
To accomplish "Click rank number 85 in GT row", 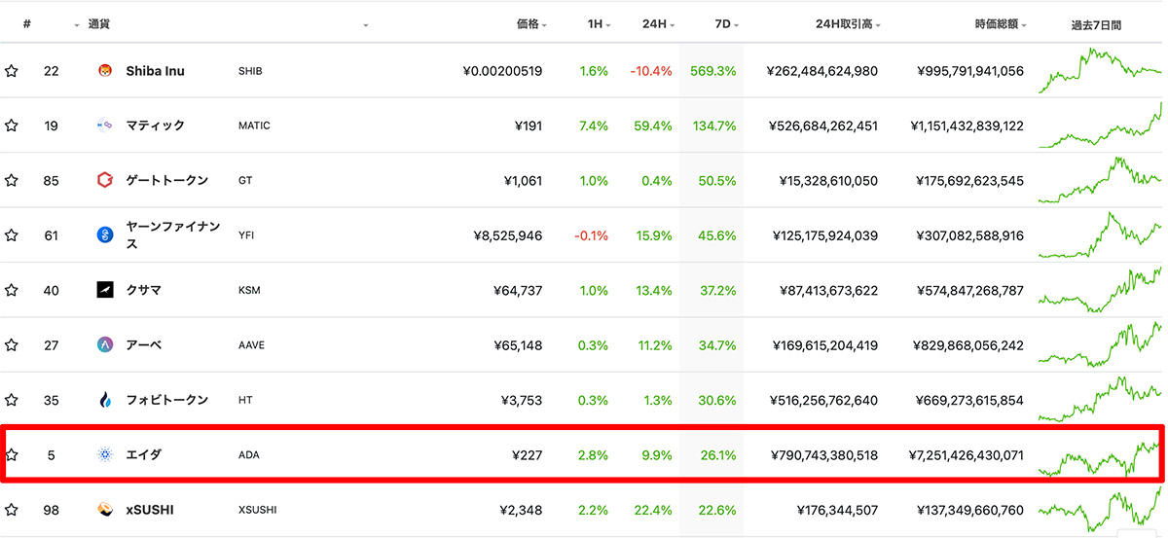I will (52, 180).
